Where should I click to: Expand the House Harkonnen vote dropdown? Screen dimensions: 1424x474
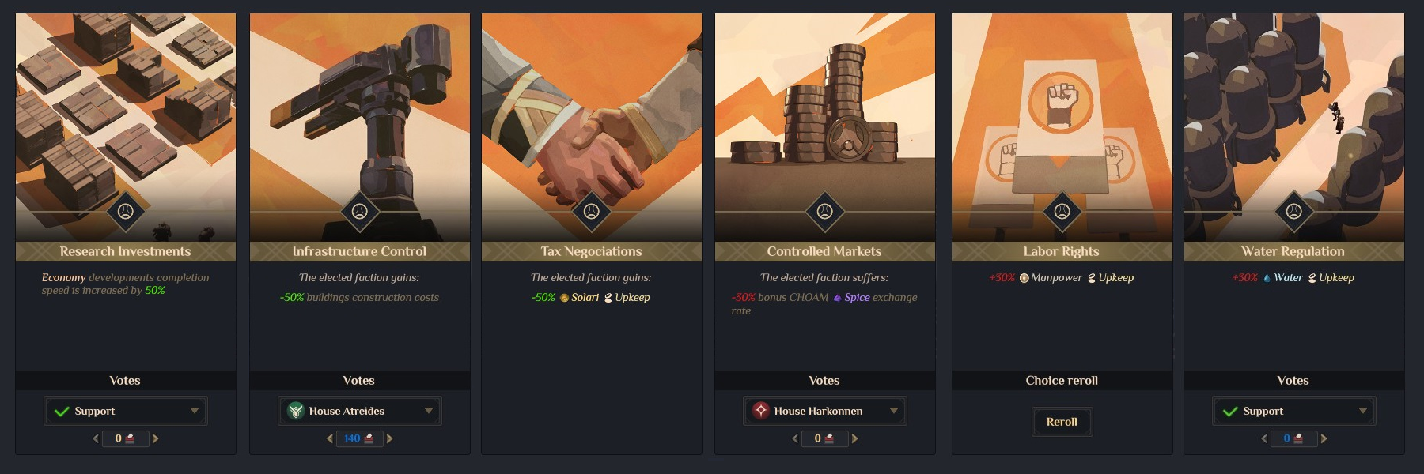[x=824, y=411]
